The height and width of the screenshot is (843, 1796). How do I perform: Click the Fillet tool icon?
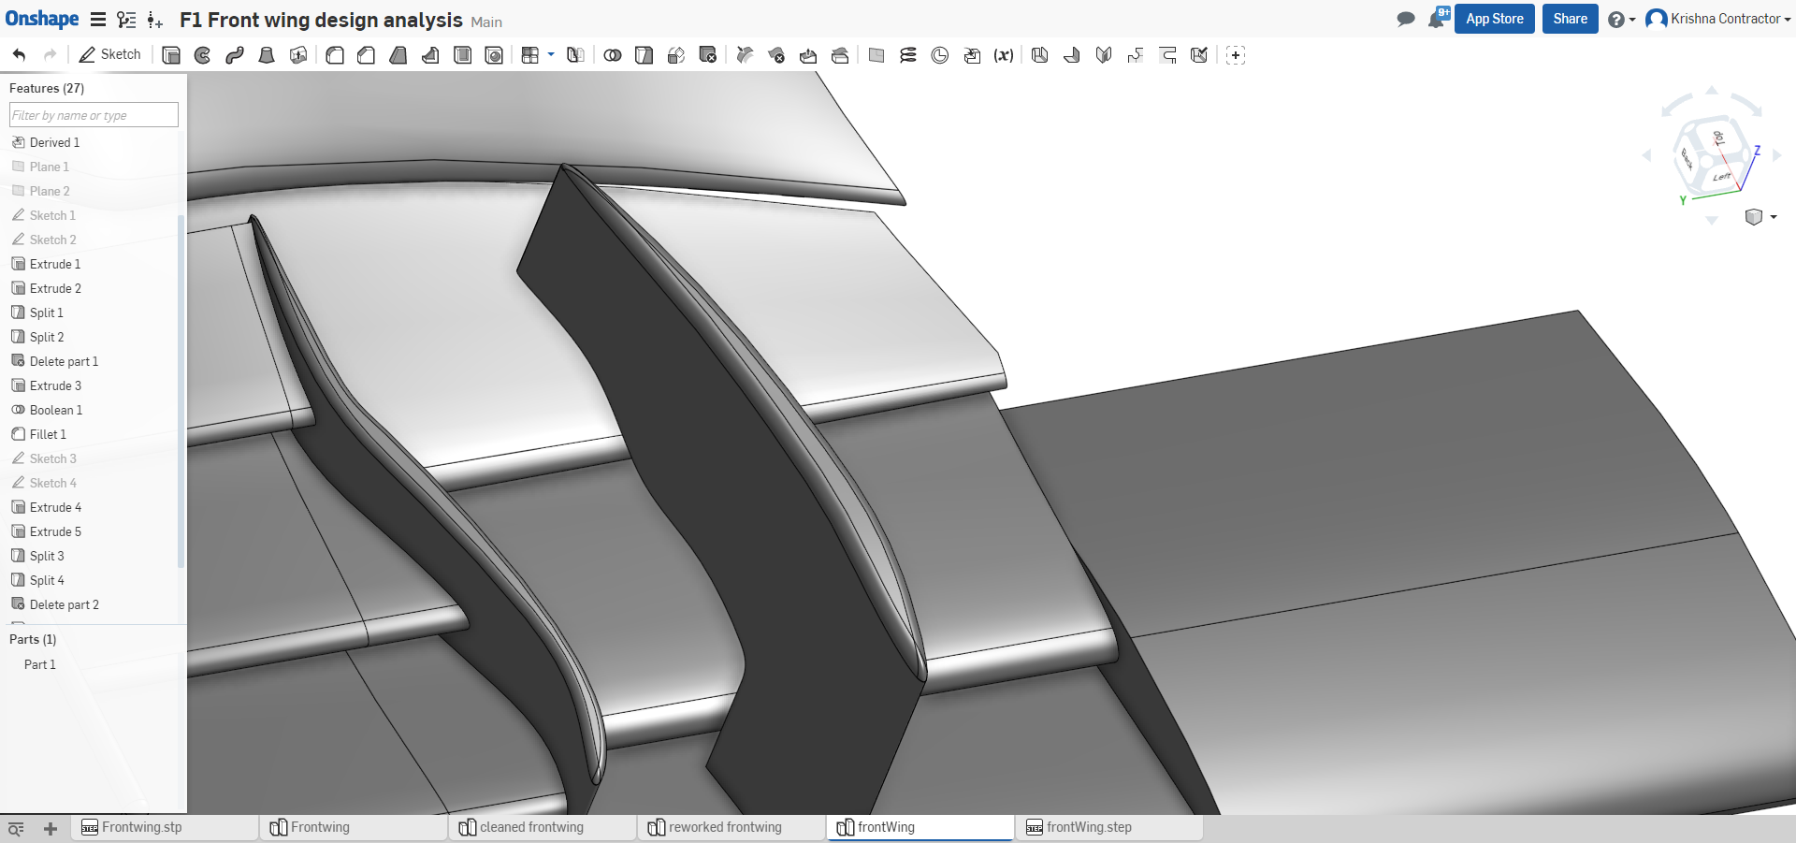point(335,55)
